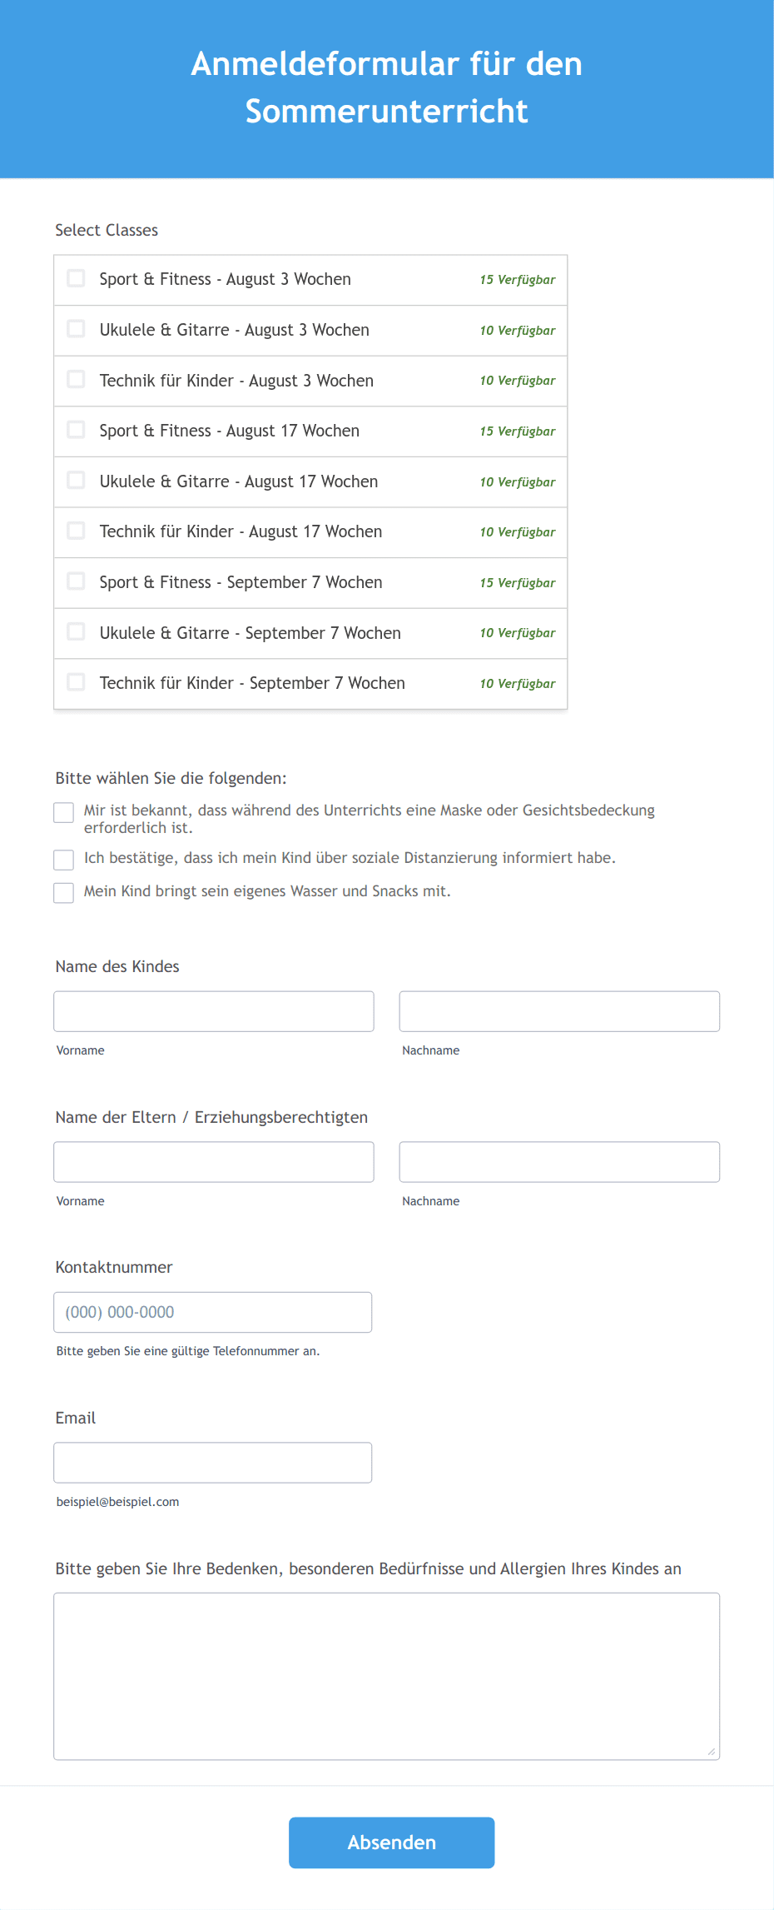Click the child's Vorname field

click(214, 1011)
